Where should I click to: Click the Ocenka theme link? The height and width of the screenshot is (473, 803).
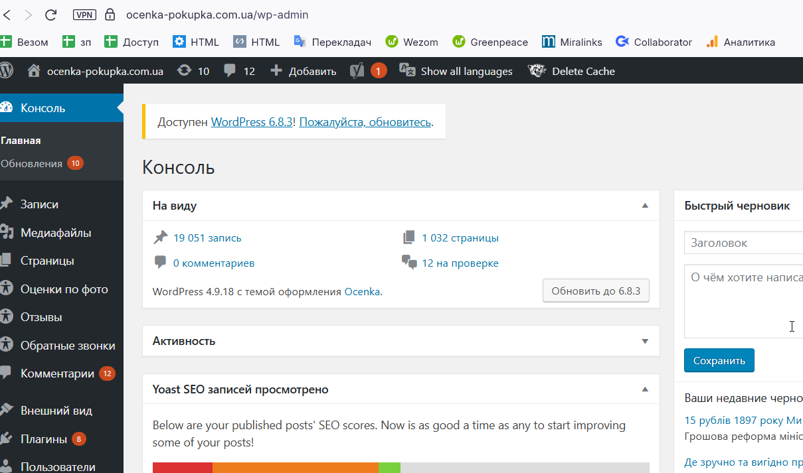tap(362, 291)
